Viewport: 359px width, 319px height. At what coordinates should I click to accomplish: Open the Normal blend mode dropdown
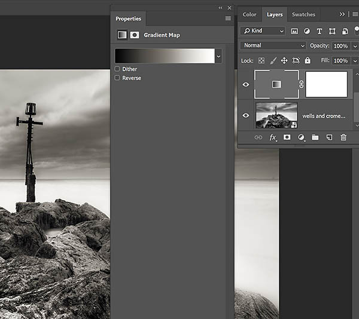click(273, 45)
